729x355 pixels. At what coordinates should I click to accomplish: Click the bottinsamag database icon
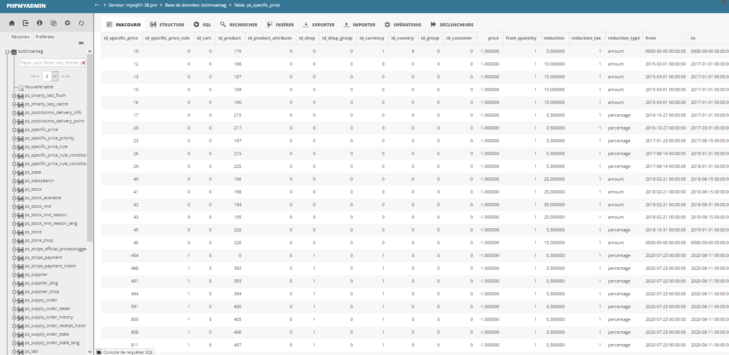click(x=14, y=52)
